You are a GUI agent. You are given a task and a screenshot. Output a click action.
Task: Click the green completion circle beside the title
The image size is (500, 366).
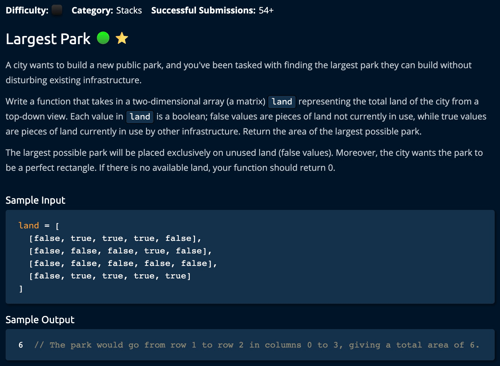[103, 38]
